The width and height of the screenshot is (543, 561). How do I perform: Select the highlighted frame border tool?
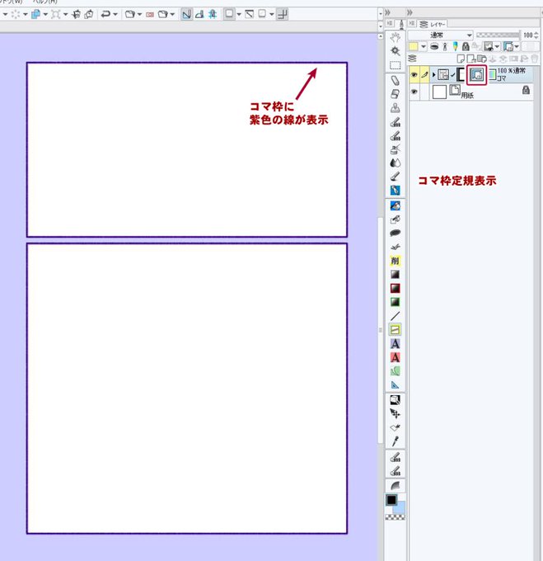396,329
